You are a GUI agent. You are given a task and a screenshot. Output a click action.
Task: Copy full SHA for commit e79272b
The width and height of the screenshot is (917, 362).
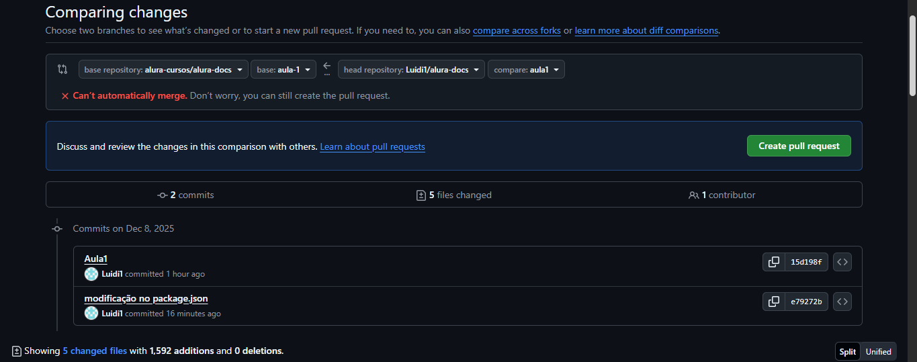click(774, 302)
